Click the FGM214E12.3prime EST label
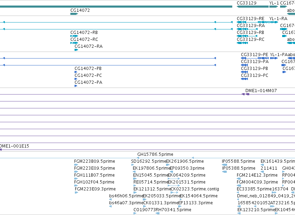Viewport: 295px width, 215px height. 257,175
